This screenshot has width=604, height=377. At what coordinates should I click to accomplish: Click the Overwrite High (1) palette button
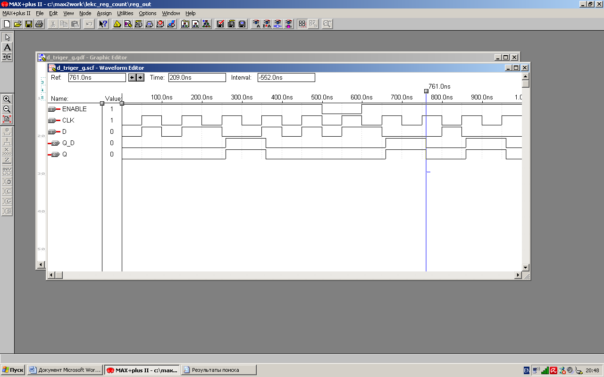(7, 141)
